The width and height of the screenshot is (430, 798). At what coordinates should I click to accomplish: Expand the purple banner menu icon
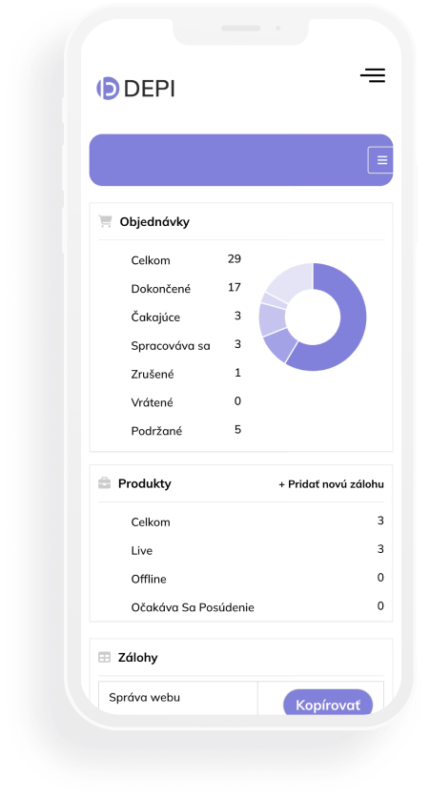(381, 160)
